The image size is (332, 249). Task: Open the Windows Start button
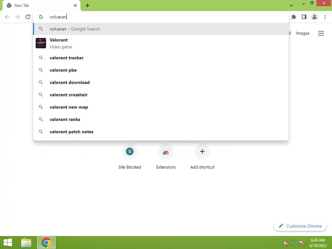(8, 243)
